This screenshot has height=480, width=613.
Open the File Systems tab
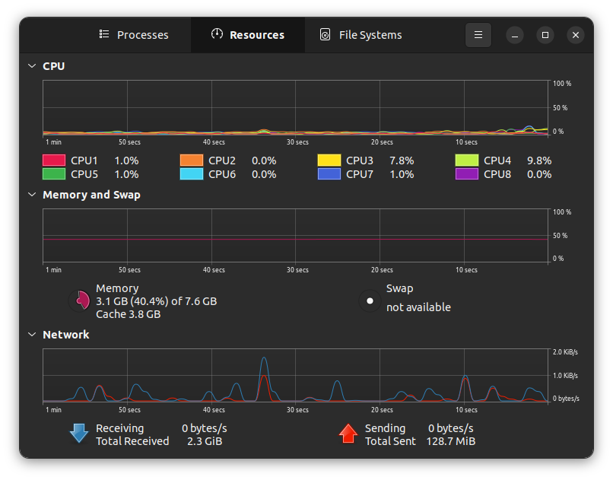point(360,34)
